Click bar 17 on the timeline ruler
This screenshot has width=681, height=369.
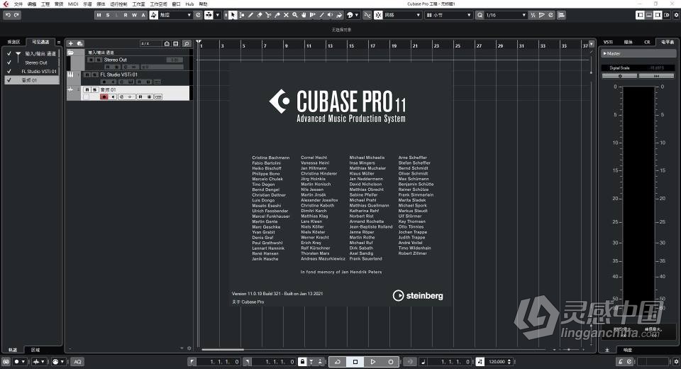(x=372, y=45)
